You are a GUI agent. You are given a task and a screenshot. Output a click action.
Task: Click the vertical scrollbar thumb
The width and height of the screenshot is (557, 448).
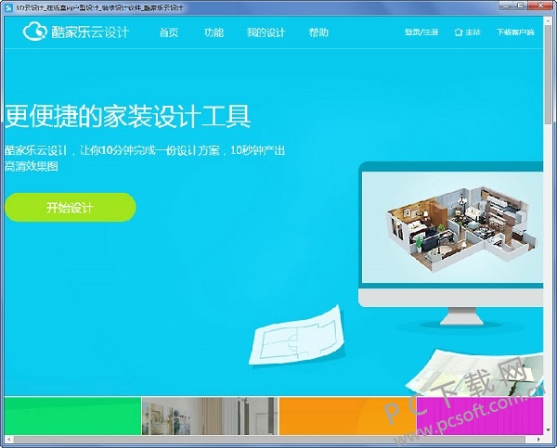548,72
